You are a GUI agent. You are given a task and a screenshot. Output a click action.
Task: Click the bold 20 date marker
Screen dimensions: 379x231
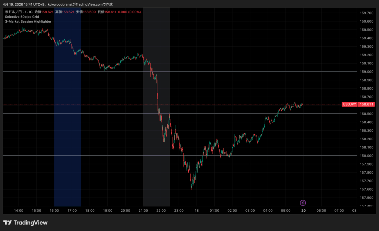(x=303, y=210)
